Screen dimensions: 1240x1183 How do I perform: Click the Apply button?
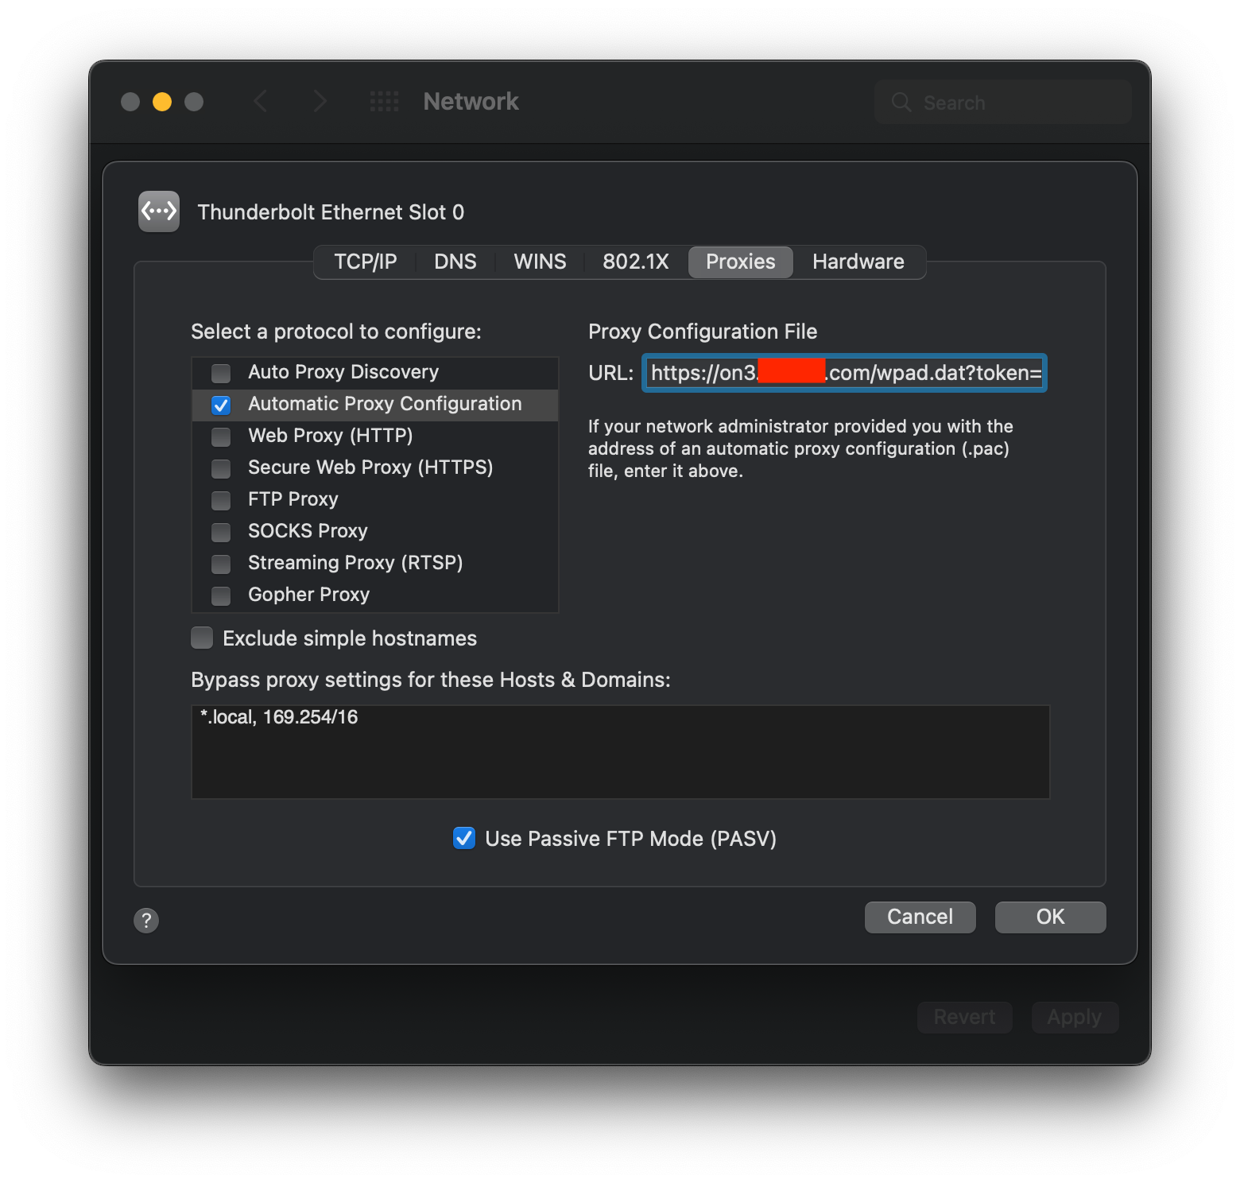tap(1075, 1017)
